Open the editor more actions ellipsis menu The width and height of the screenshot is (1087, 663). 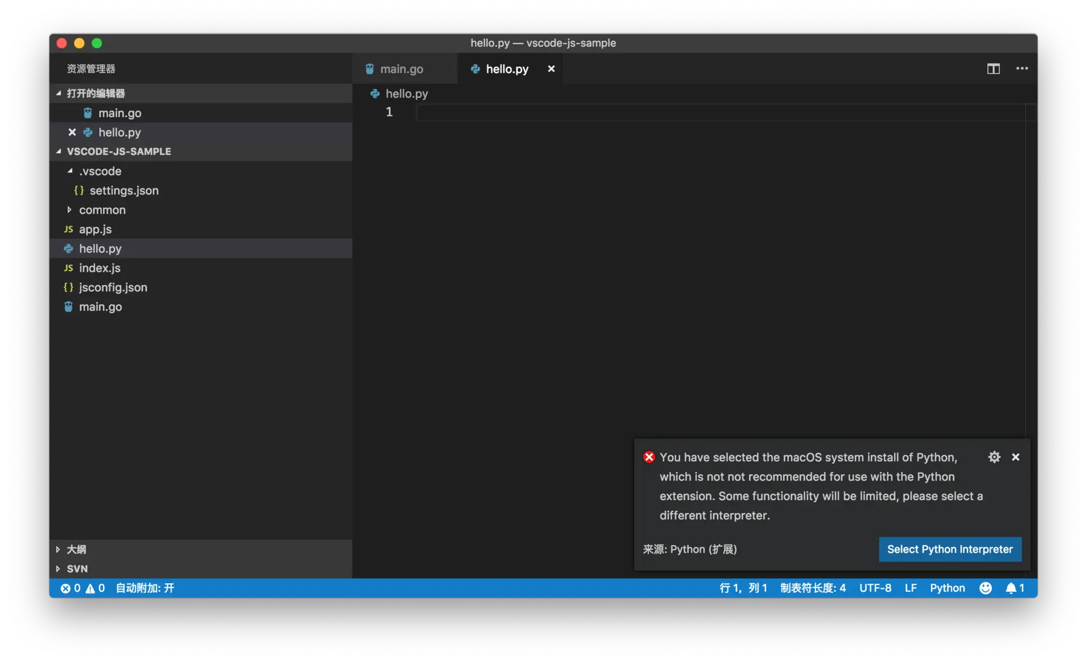tap(1022, 68)
